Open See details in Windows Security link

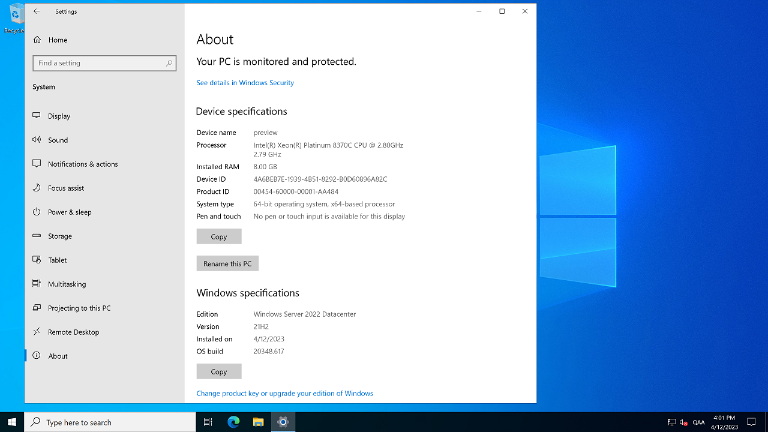245,83
